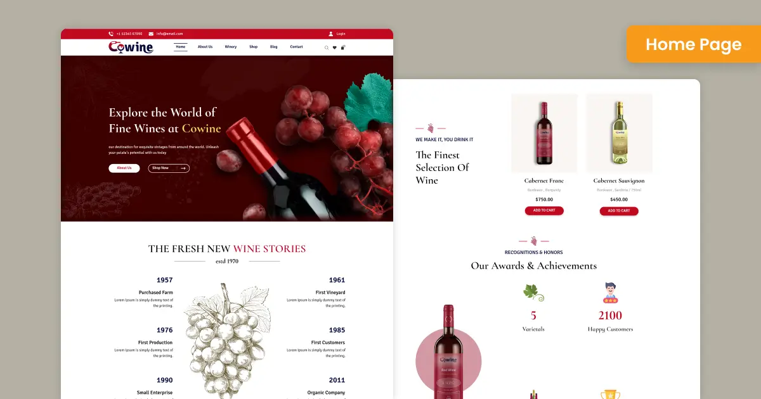Screen dimensions: 761x399
Task: Open the Contact menu item
Action: (296, 47)
